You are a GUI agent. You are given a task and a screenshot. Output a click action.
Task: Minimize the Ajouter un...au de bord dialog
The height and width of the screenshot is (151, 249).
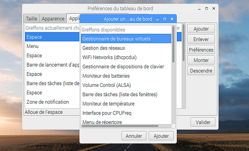click(x=158, y=19)
